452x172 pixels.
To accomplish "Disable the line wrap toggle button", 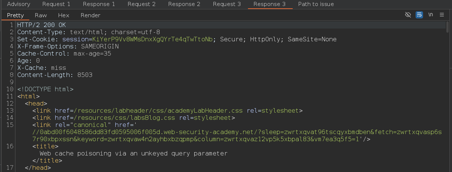I will click(x=419, y=15).
